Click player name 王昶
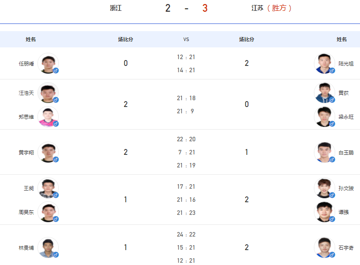This screenshot has height=265, width=360. point(29,188)
